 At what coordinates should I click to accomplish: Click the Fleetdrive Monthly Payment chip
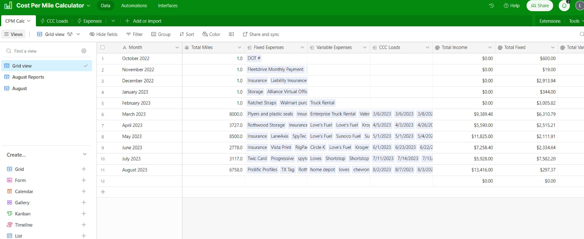point(276,70)
